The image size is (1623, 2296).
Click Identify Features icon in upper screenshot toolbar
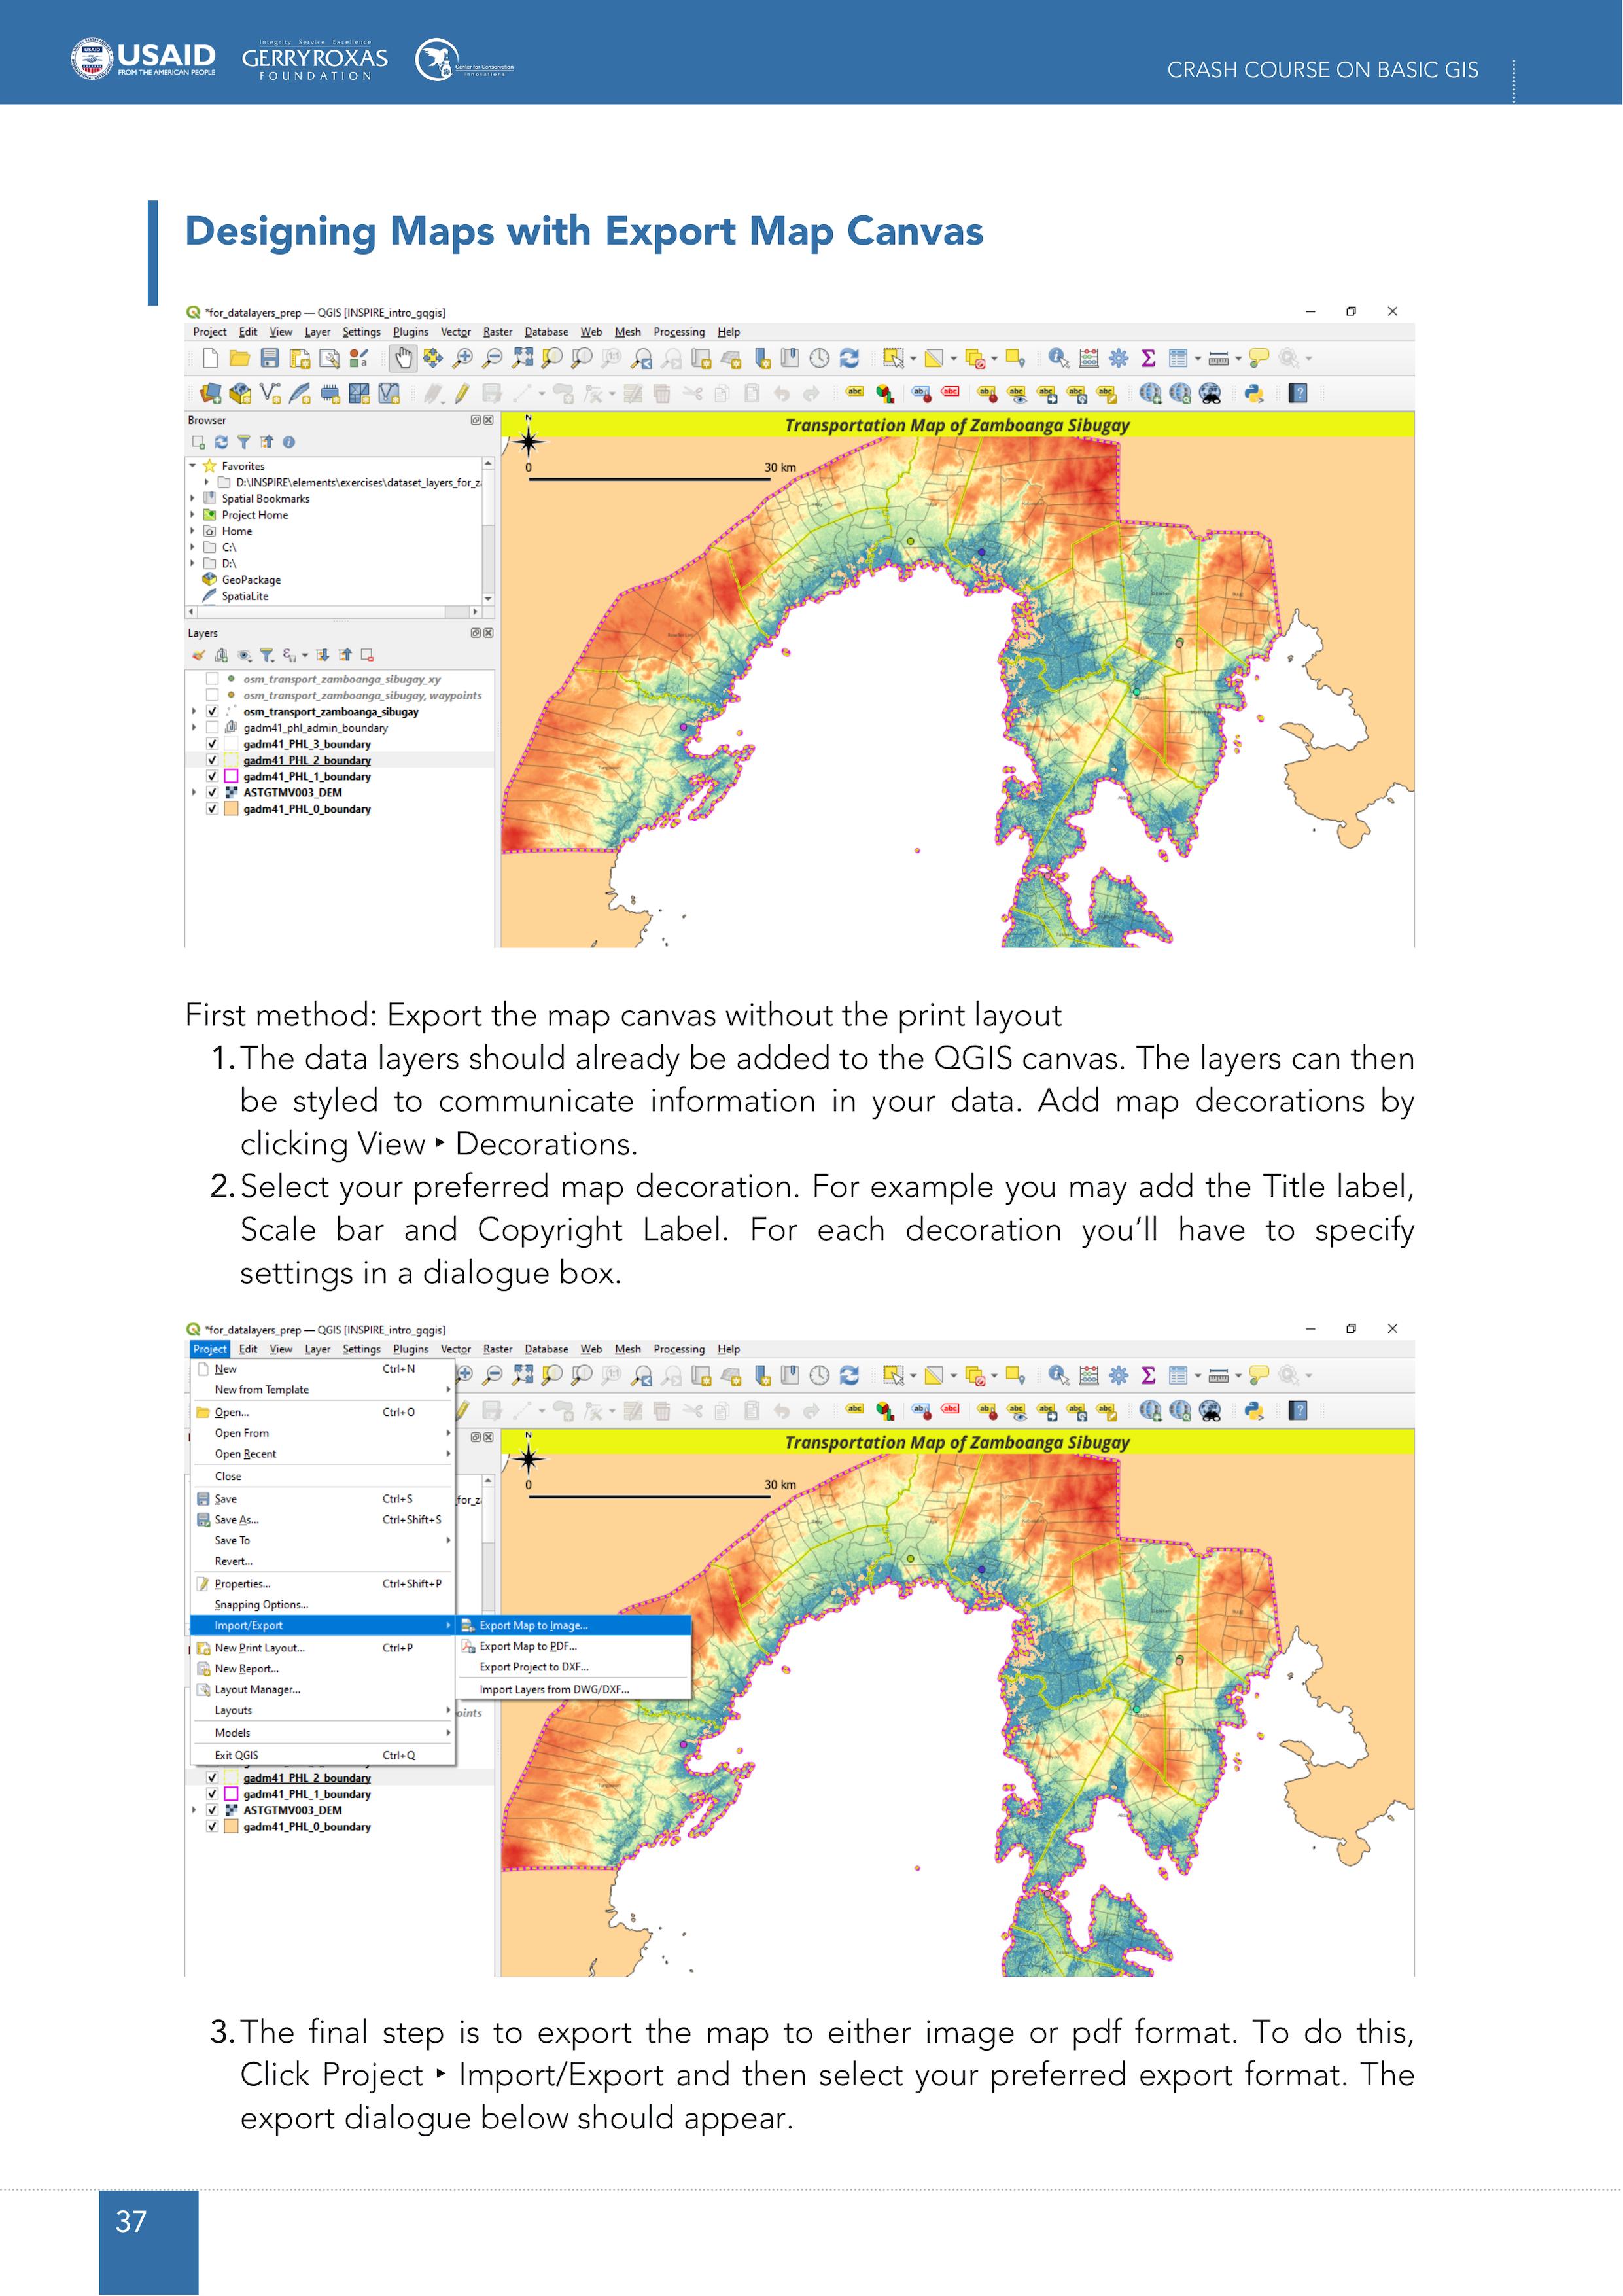click(x=1058, y=358)
